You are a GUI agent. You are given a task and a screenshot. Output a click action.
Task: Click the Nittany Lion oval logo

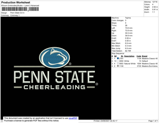click(x=54, y=58)
